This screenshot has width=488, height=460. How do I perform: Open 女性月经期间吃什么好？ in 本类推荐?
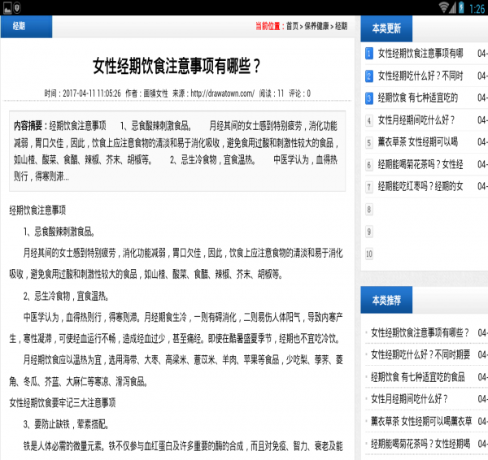(x=409, y=399)
